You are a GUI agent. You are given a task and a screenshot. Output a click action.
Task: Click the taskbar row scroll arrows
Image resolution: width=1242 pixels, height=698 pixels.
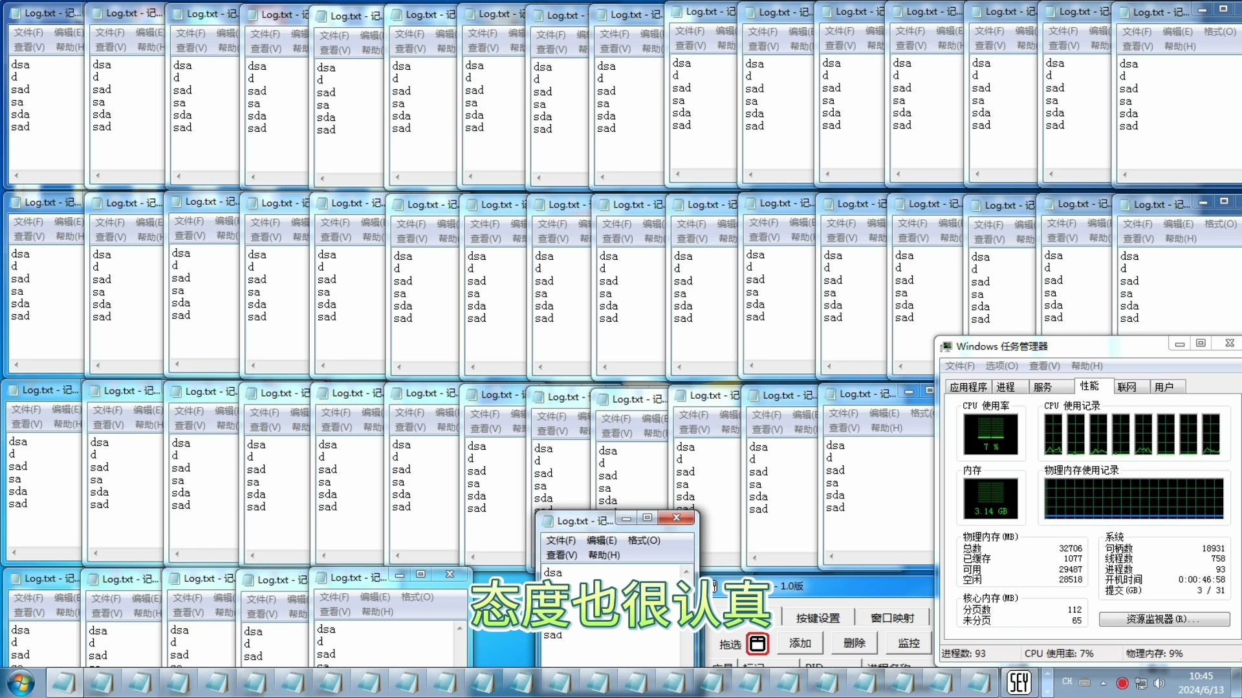pos(1046,683)
